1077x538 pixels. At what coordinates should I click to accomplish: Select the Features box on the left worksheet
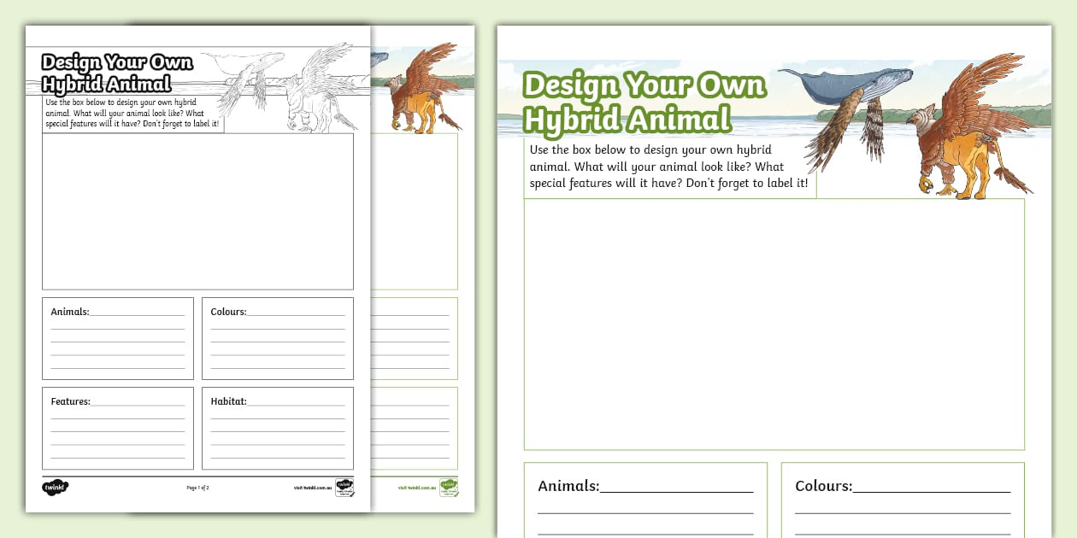[118, 427]
